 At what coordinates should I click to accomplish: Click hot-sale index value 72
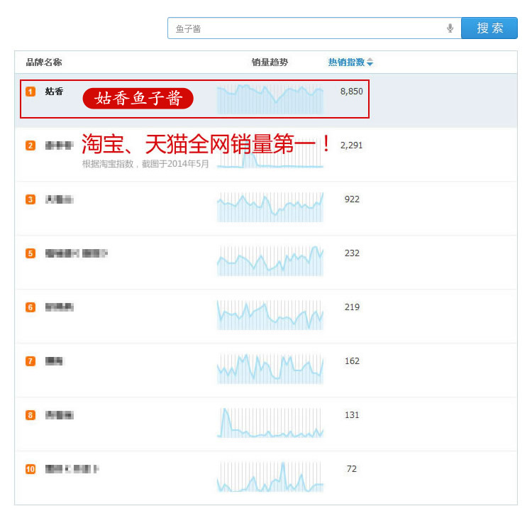pos(352,469)
